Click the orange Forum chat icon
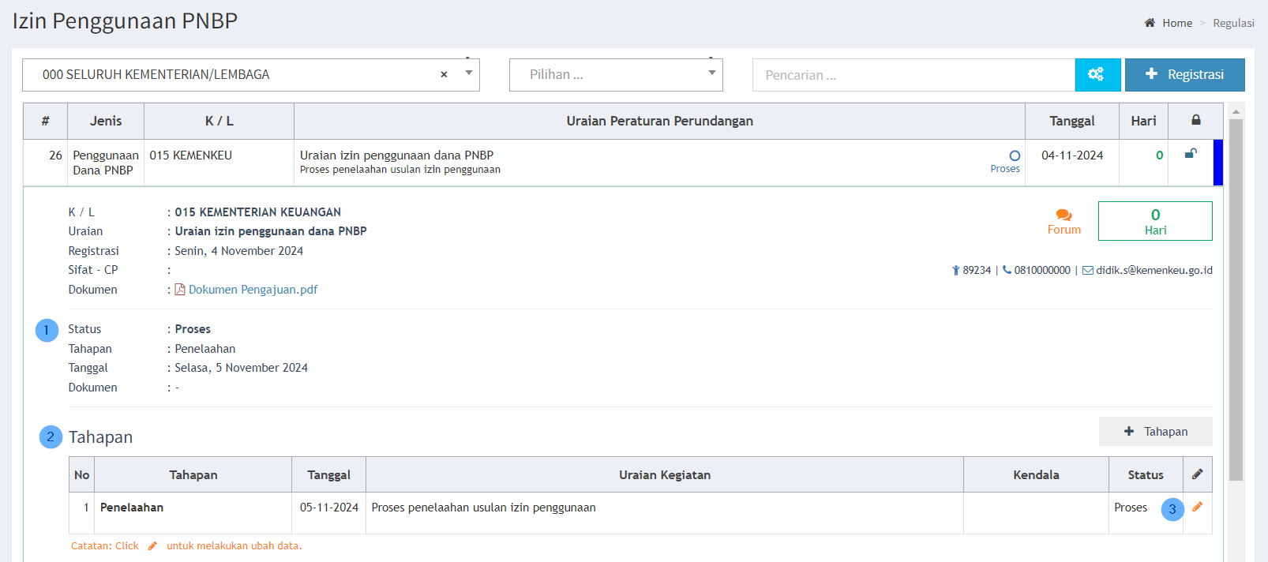Image resolution: width=1268 pixels, height=562 pixels. (x=1064, y=215)
